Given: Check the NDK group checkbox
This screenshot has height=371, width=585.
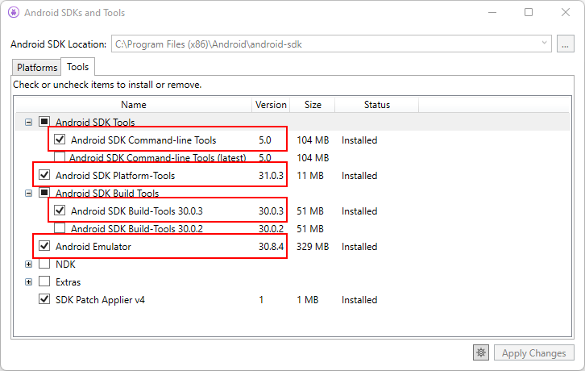Looking at the screenshot, I should click(x=44, y=264).
